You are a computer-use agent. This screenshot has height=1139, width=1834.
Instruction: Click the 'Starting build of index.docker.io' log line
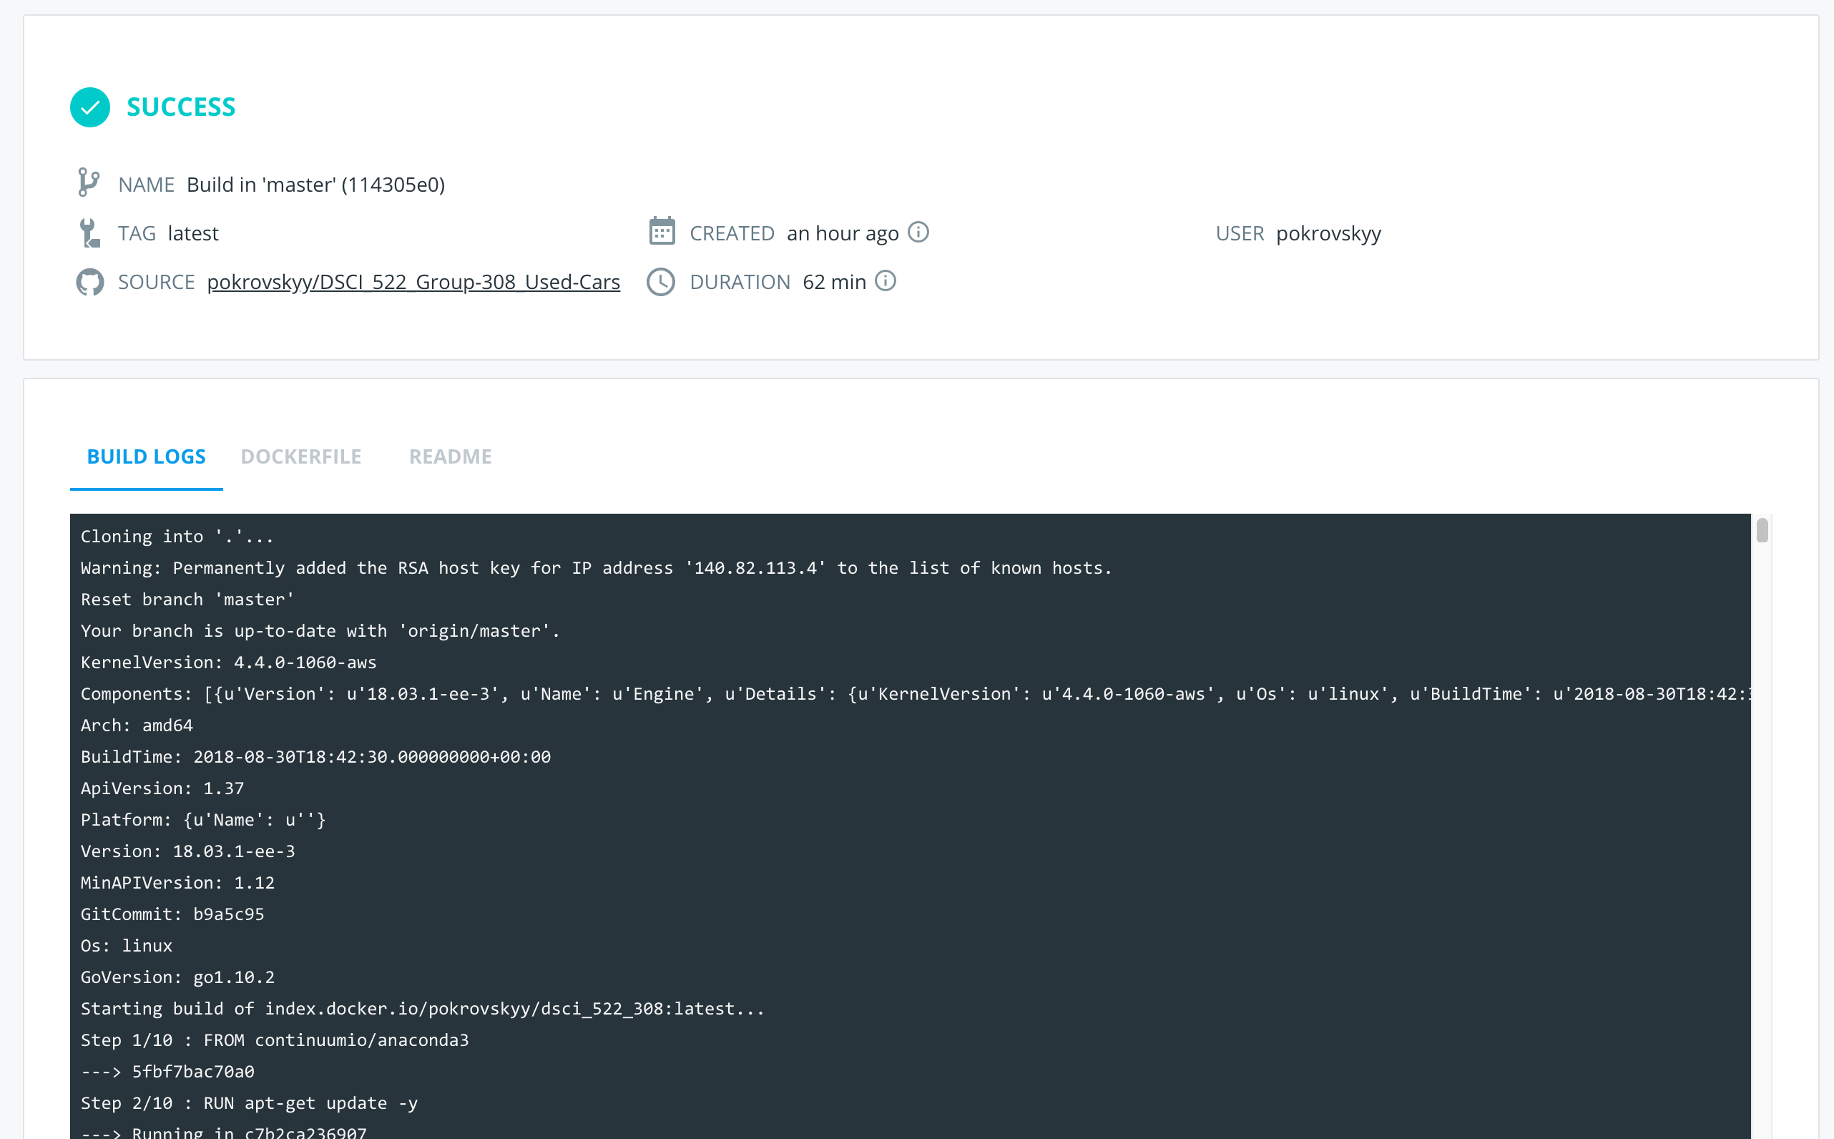point(422,1008)
